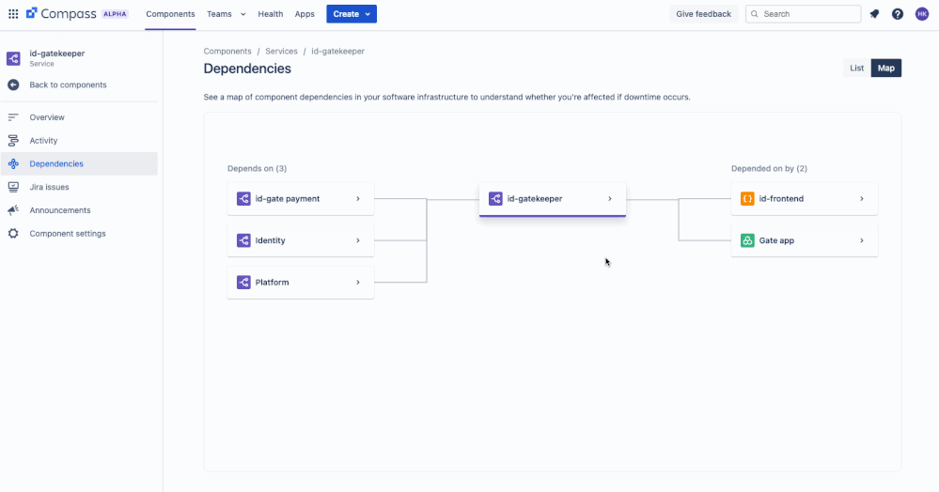Viewport: 939px width, 492px height.
Task: Click the Give feedback button
Action: [x=704, y=14]
